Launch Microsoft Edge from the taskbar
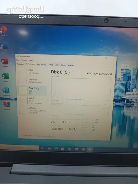The image size is (138, 184). 56,148
